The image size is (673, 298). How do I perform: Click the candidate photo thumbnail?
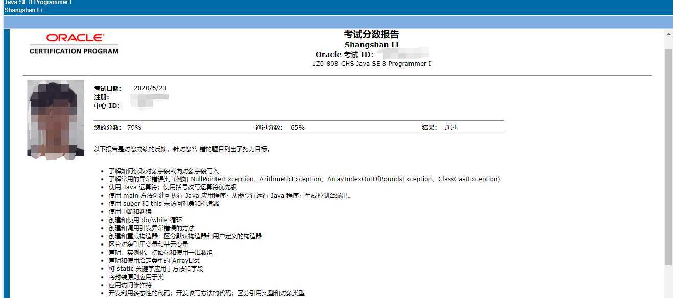(x=56, y=120)
